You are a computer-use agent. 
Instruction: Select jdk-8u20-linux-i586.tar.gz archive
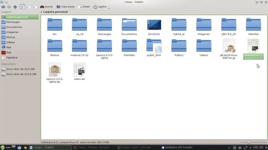coord(229,46)
